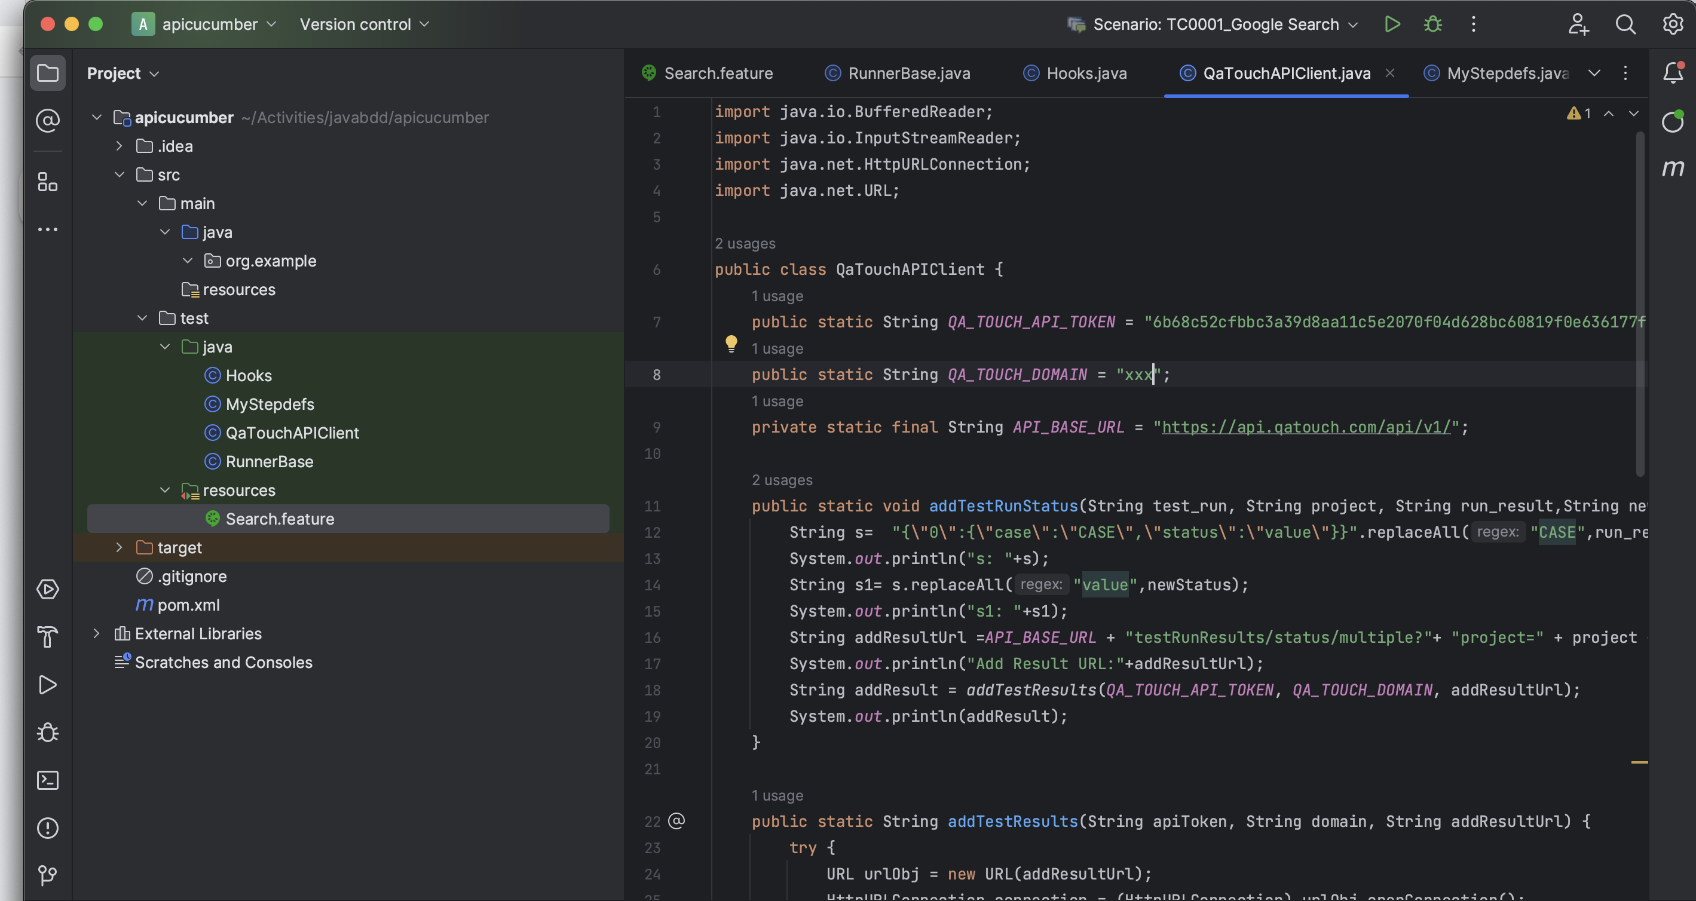The image size is (1696, 901).
Task: Select MyStepdefs in the project tree
Action: [x=259, y=404]
